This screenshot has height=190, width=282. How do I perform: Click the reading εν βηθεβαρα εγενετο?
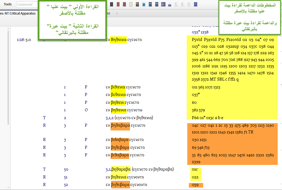125,147
